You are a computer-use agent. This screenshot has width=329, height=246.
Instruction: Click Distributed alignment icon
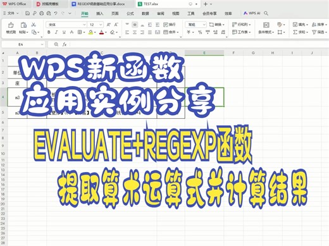point(158,32)
